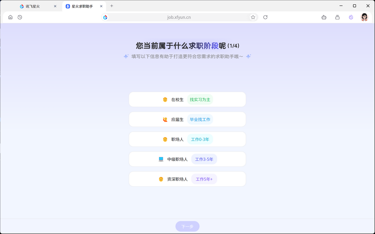
Task: Switch to the 讯飞星火 tab
Action: click(32, 6)
